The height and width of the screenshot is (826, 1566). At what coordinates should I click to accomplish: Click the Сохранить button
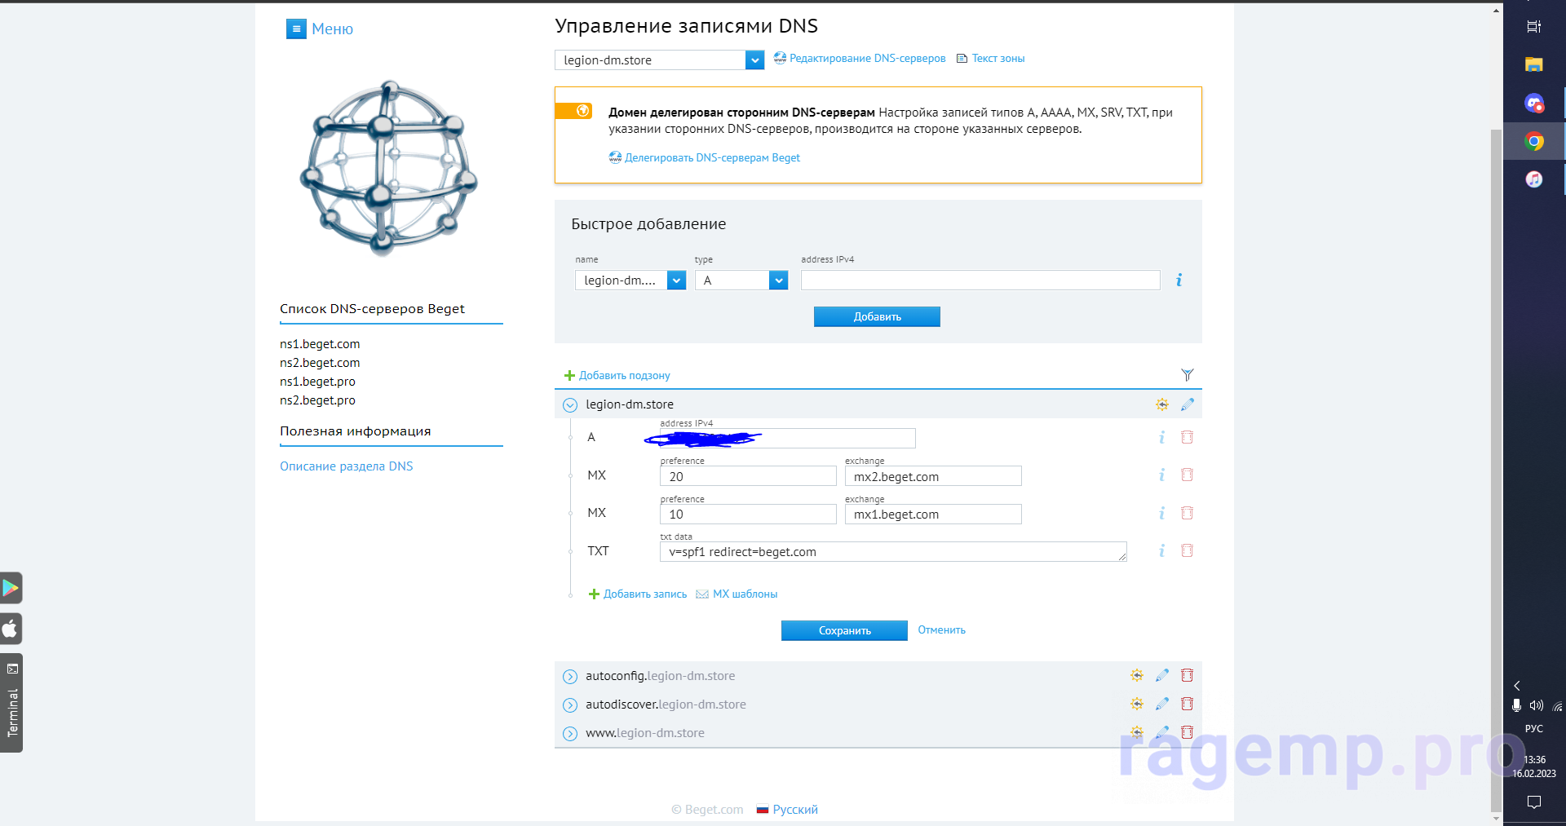tap(844, 630)
